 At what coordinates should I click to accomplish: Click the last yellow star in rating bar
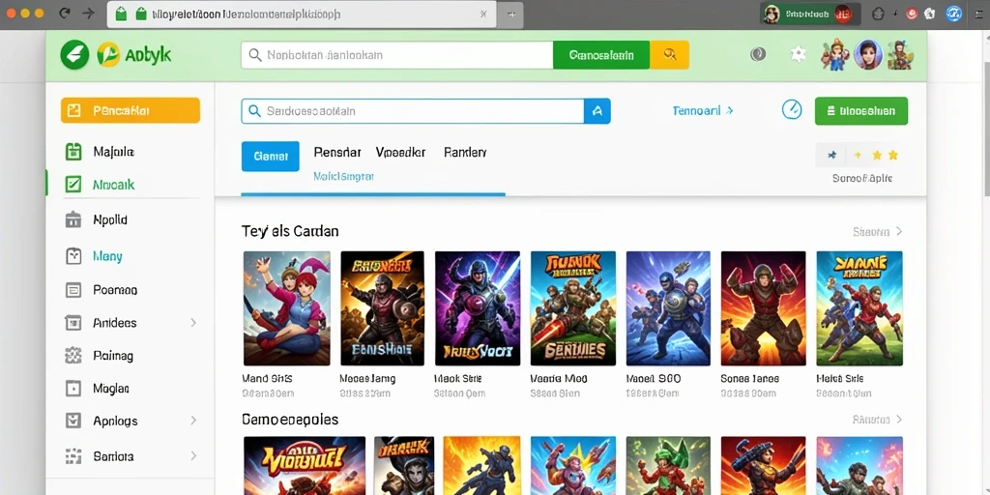(892, 155)
